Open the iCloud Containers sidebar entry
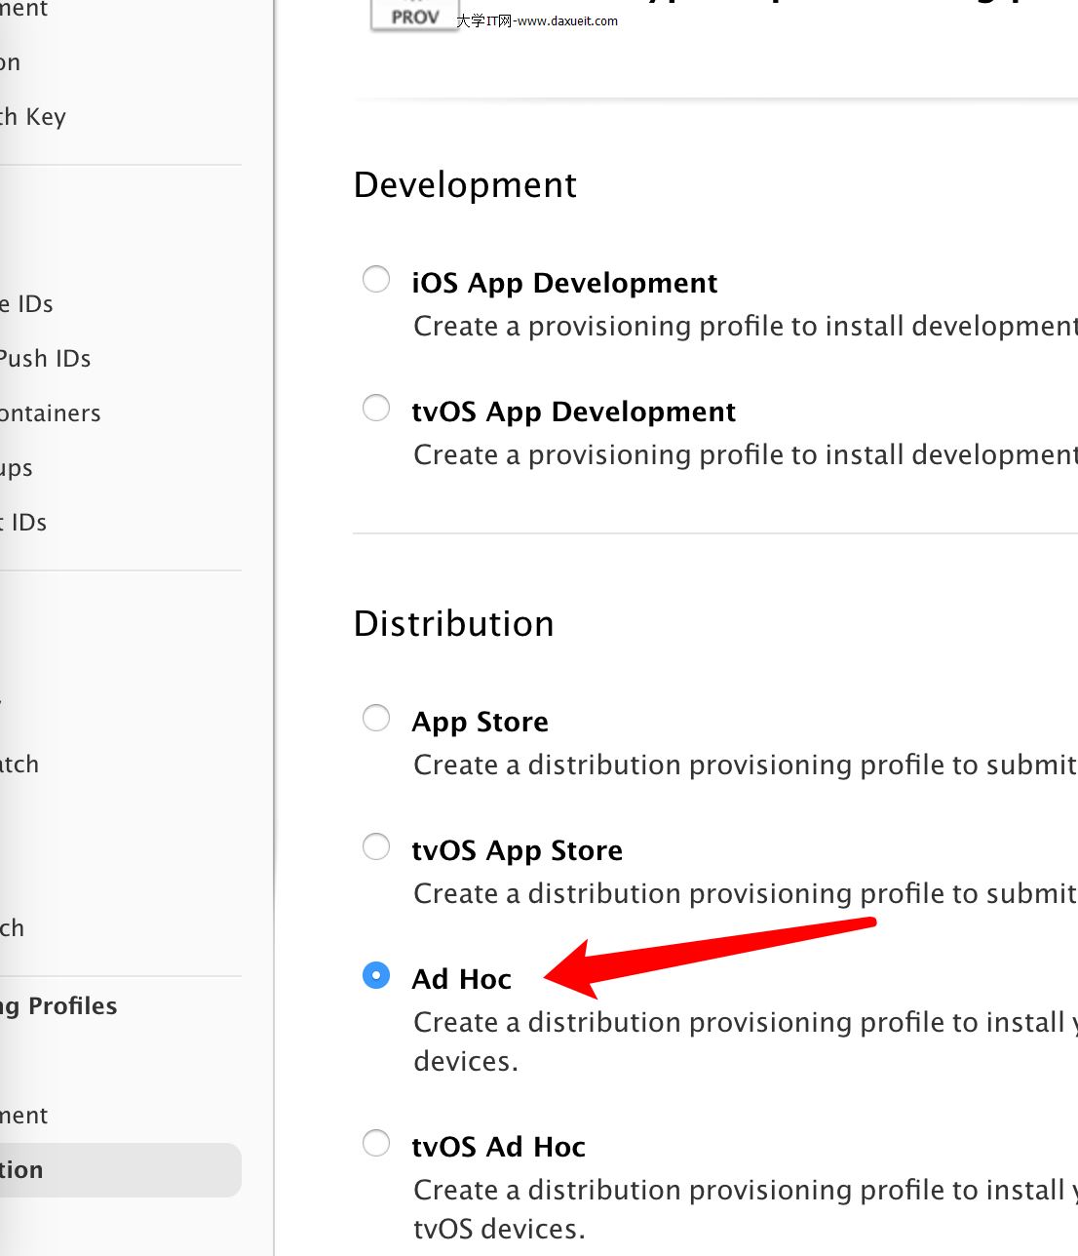This screenshot has height=1256, width=1078. pos(50,413)
